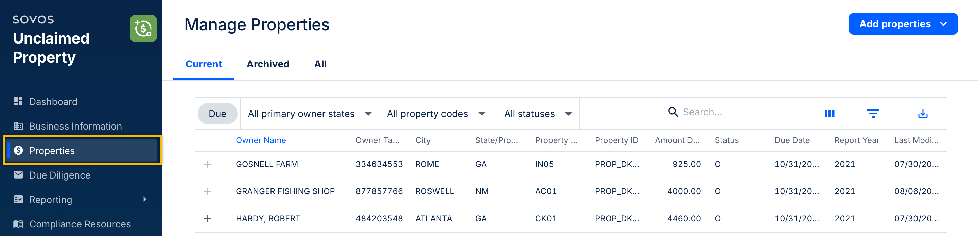
Task: Click in the Search input field
Action: pos(744,112)
